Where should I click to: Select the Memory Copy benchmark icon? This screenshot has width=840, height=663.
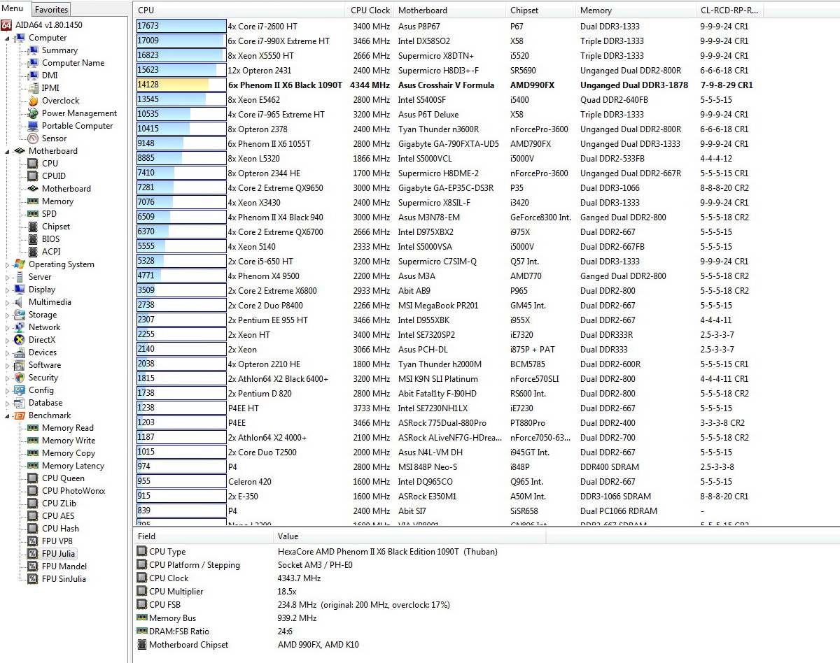[x=33, y=453]
